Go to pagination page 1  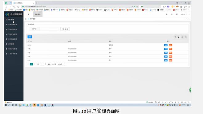point(31,64)
